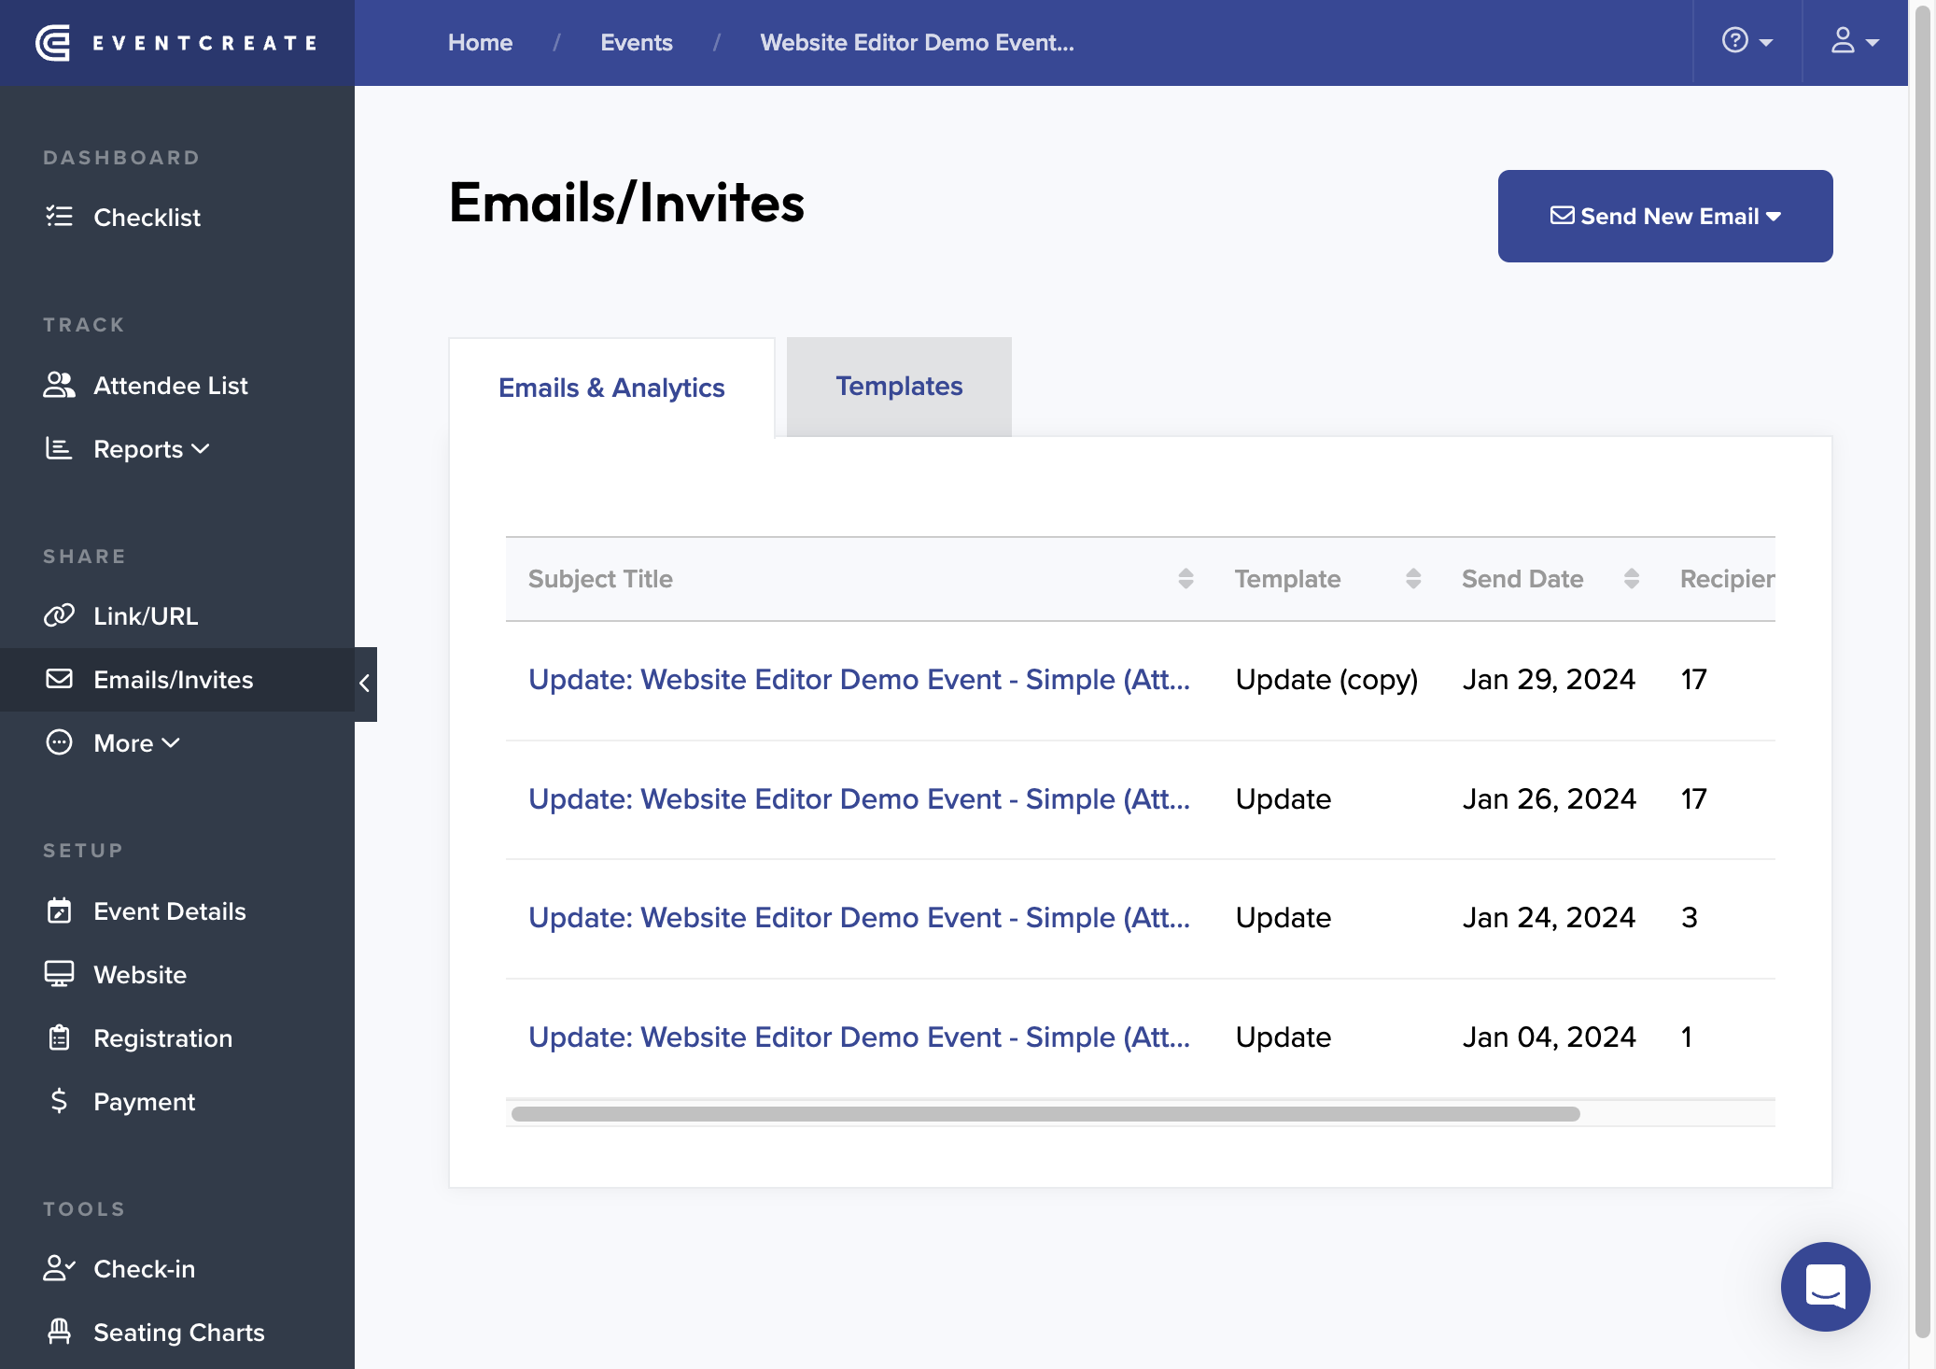Click the table's horizontal scrollbar
Image resolution: width=1936 pixels, height=1369 pixels.
pos(1045,1114)
